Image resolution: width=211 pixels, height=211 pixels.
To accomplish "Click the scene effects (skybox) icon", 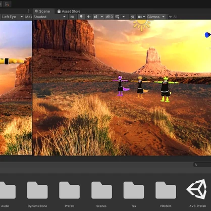I will pos(96,17).
